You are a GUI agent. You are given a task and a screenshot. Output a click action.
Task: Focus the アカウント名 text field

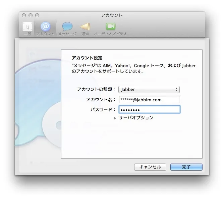[x=149, y=99]
